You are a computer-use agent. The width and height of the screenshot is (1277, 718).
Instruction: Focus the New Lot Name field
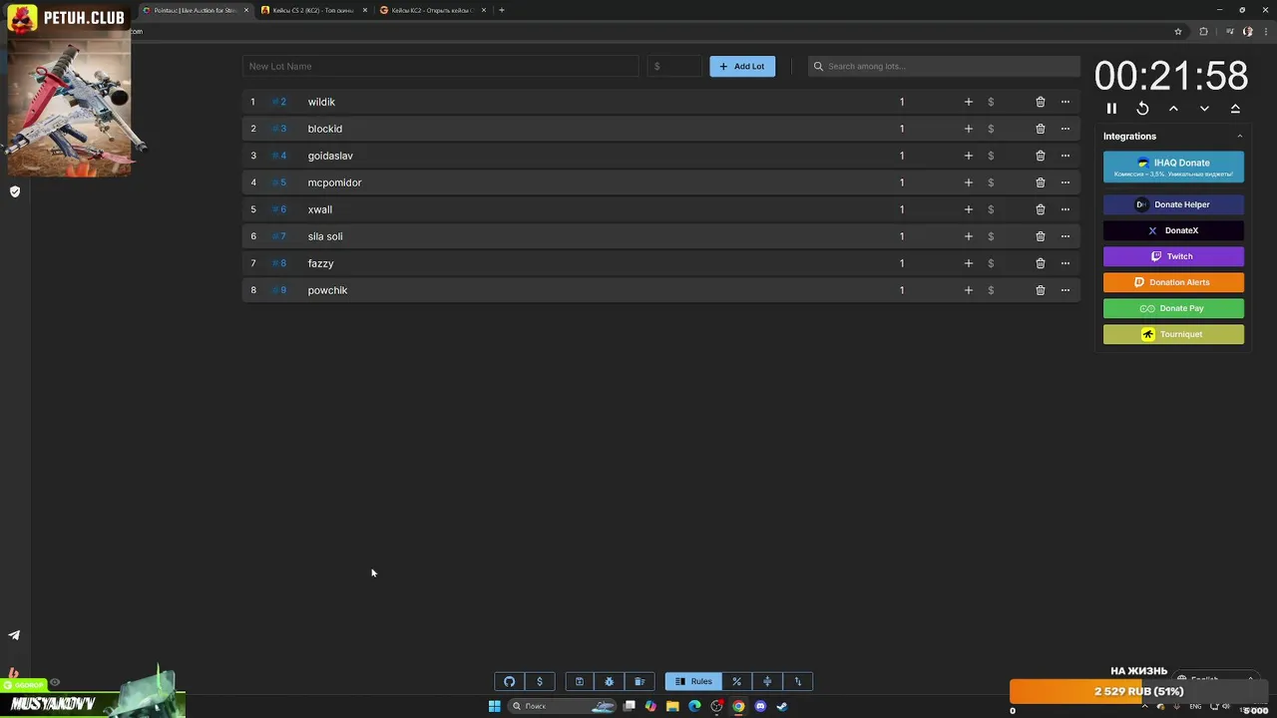click(x=440, y=66)
